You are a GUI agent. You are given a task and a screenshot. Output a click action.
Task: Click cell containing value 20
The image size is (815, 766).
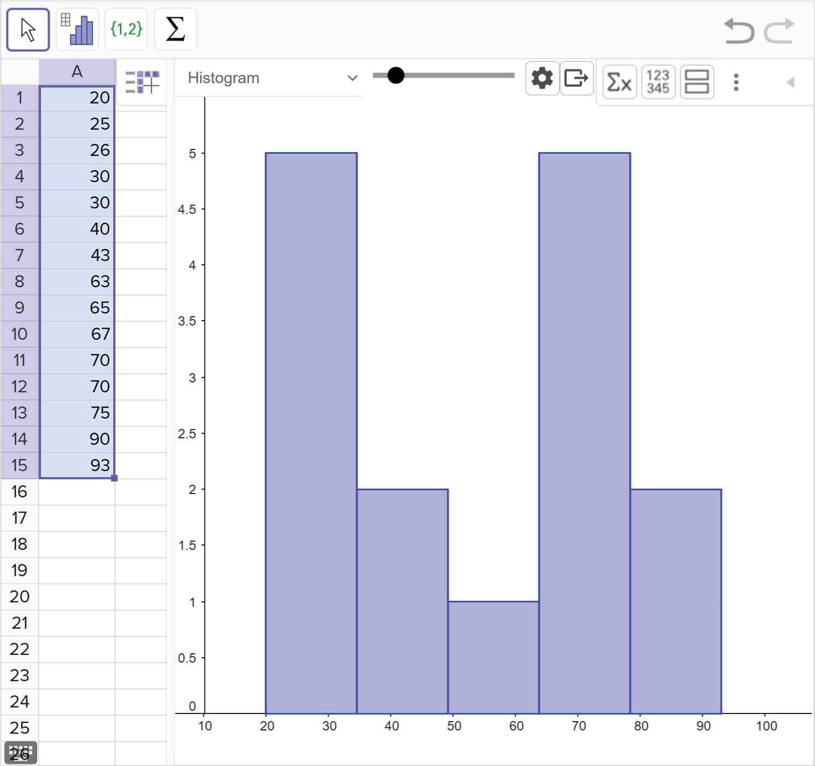77,98
